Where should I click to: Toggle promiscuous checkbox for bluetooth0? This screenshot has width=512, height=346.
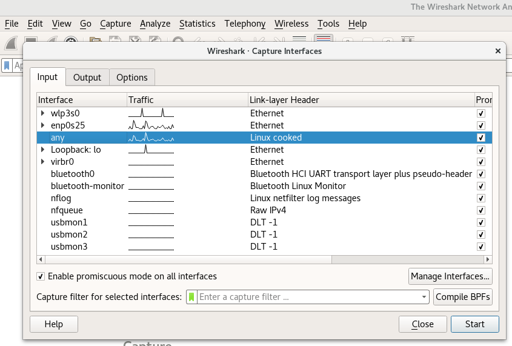click(x=480, y=174)
